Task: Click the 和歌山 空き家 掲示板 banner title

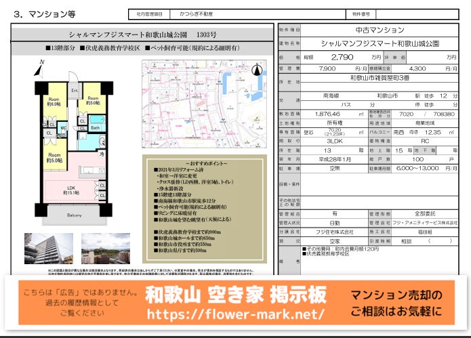Action: (236, 296)
